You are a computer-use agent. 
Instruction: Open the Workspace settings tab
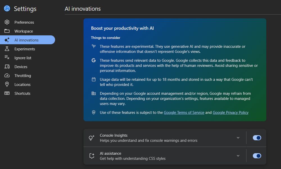tap(28, 31)
